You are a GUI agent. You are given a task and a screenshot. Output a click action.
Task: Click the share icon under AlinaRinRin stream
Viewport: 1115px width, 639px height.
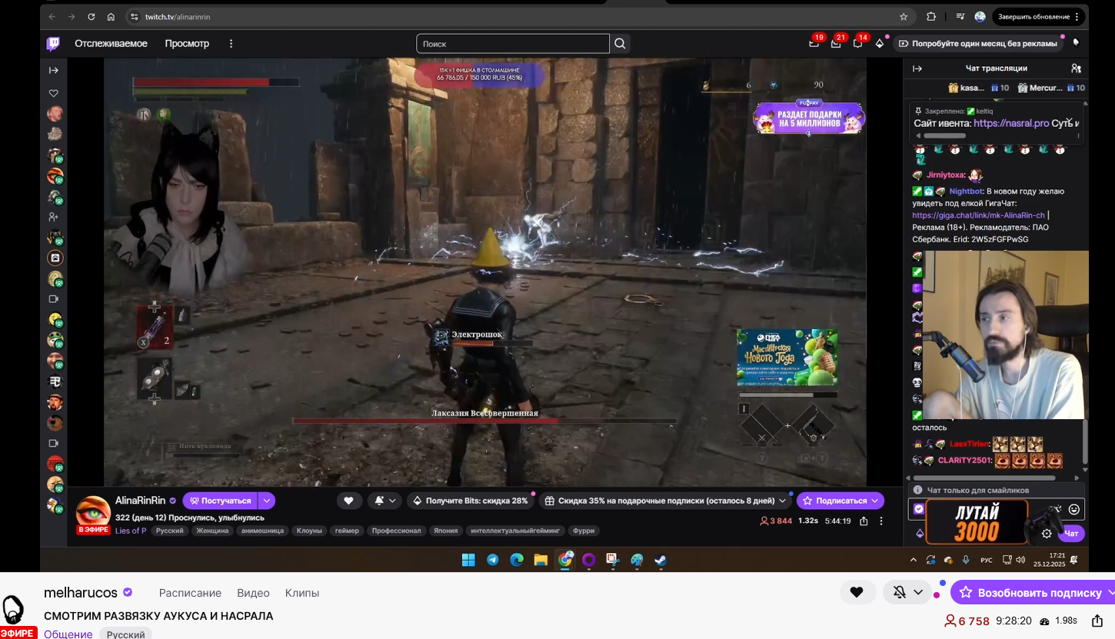[864, 521]
